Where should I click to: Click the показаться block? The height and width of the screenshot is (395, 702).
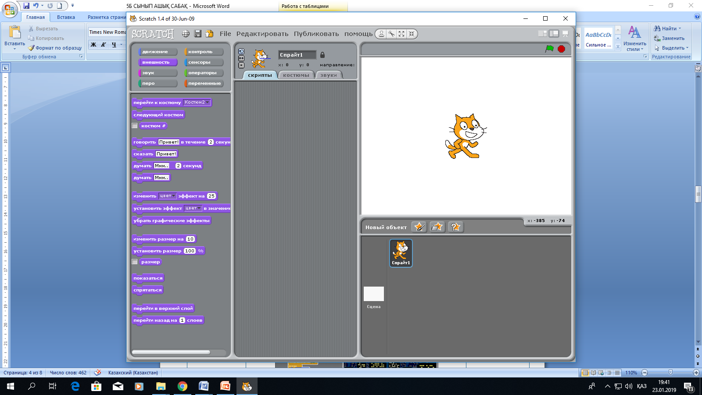pos(148,278)
